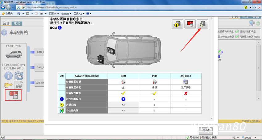Click the 车辆配置功能 row label

(x=87, y=88)
